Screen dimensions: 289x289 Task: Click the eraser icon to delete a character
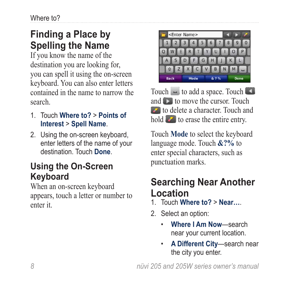coord(245,34)
